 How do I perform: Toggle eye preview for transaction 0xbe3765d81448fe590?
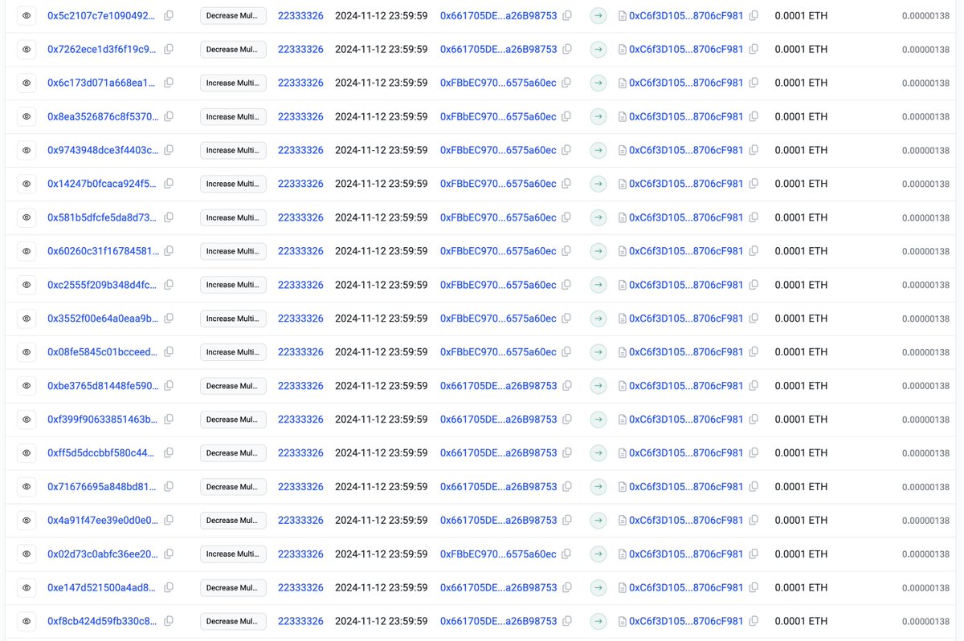pyautogui.click(x=27, y=386)
